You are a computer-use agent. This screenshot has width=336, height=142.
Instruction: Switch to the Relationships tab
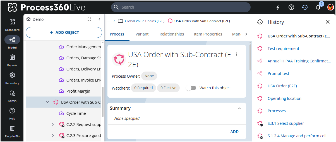[172, 34]
